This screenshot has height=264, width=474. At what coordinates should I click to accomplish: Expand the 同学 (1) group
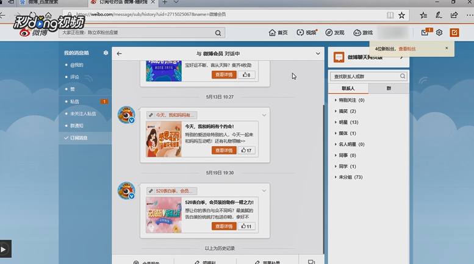(345, 166)
